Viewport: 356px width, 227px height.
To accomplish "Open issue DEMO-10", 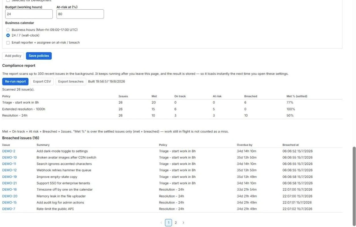I will [x=9, y=157].
